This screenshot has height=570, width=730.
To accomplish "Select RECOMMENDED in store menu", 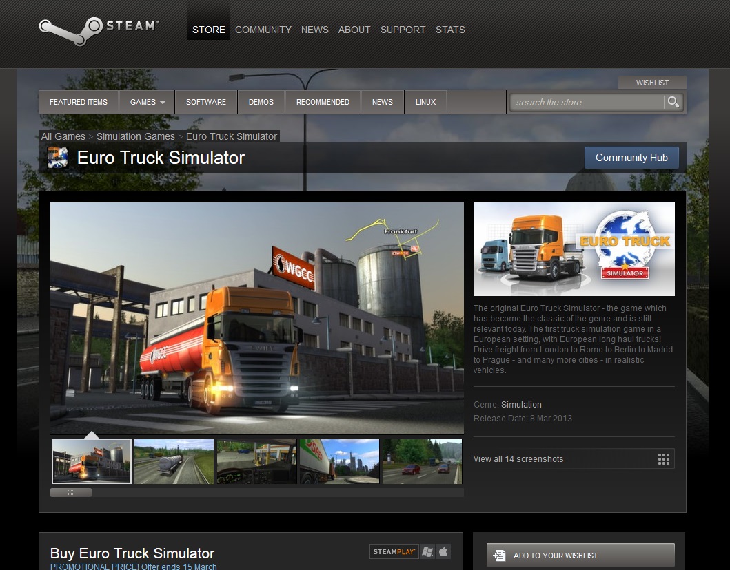I will click(323, 102).
